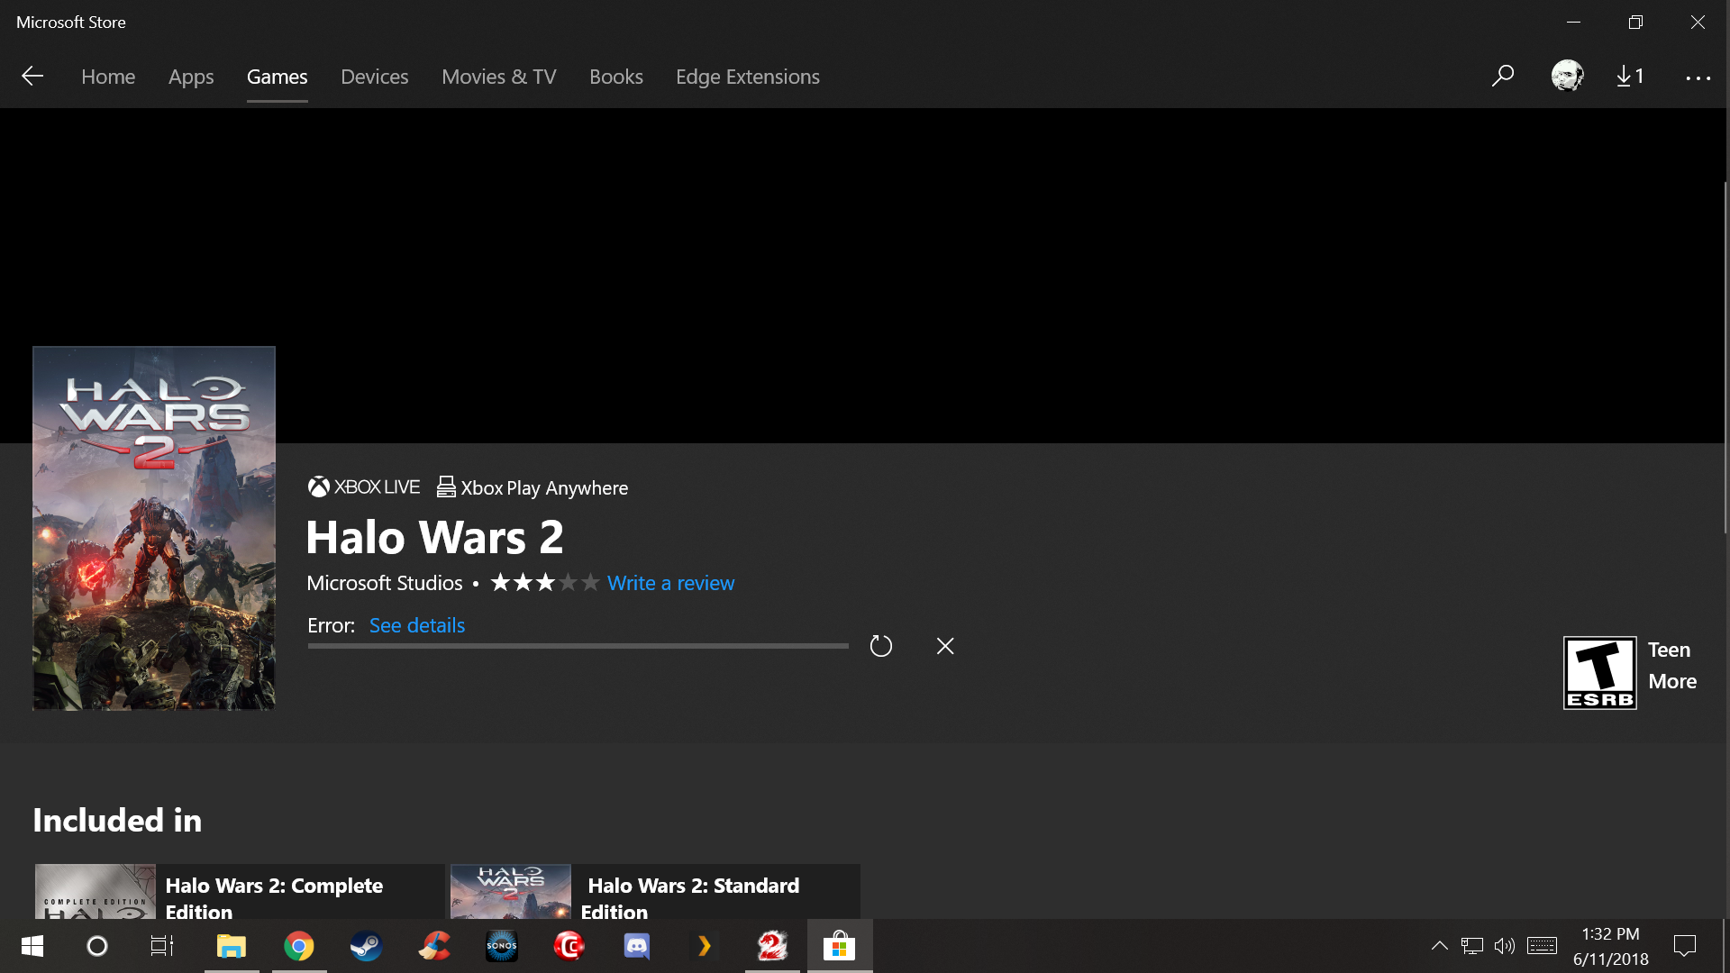The width and height of the screenshot is (1730, 973).
Task: Click Microsoft Store taskbar icon
Action: [x=840, y=946]
